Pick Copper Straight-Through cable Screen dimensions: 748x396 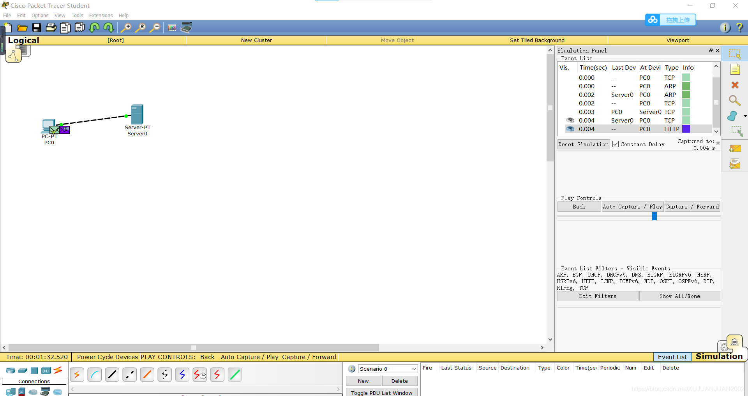point(112,375)
